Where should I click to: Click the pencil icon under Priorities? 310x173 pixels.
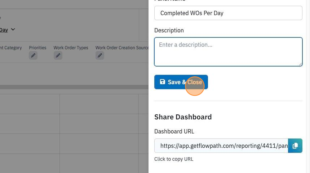coord(33,55)
